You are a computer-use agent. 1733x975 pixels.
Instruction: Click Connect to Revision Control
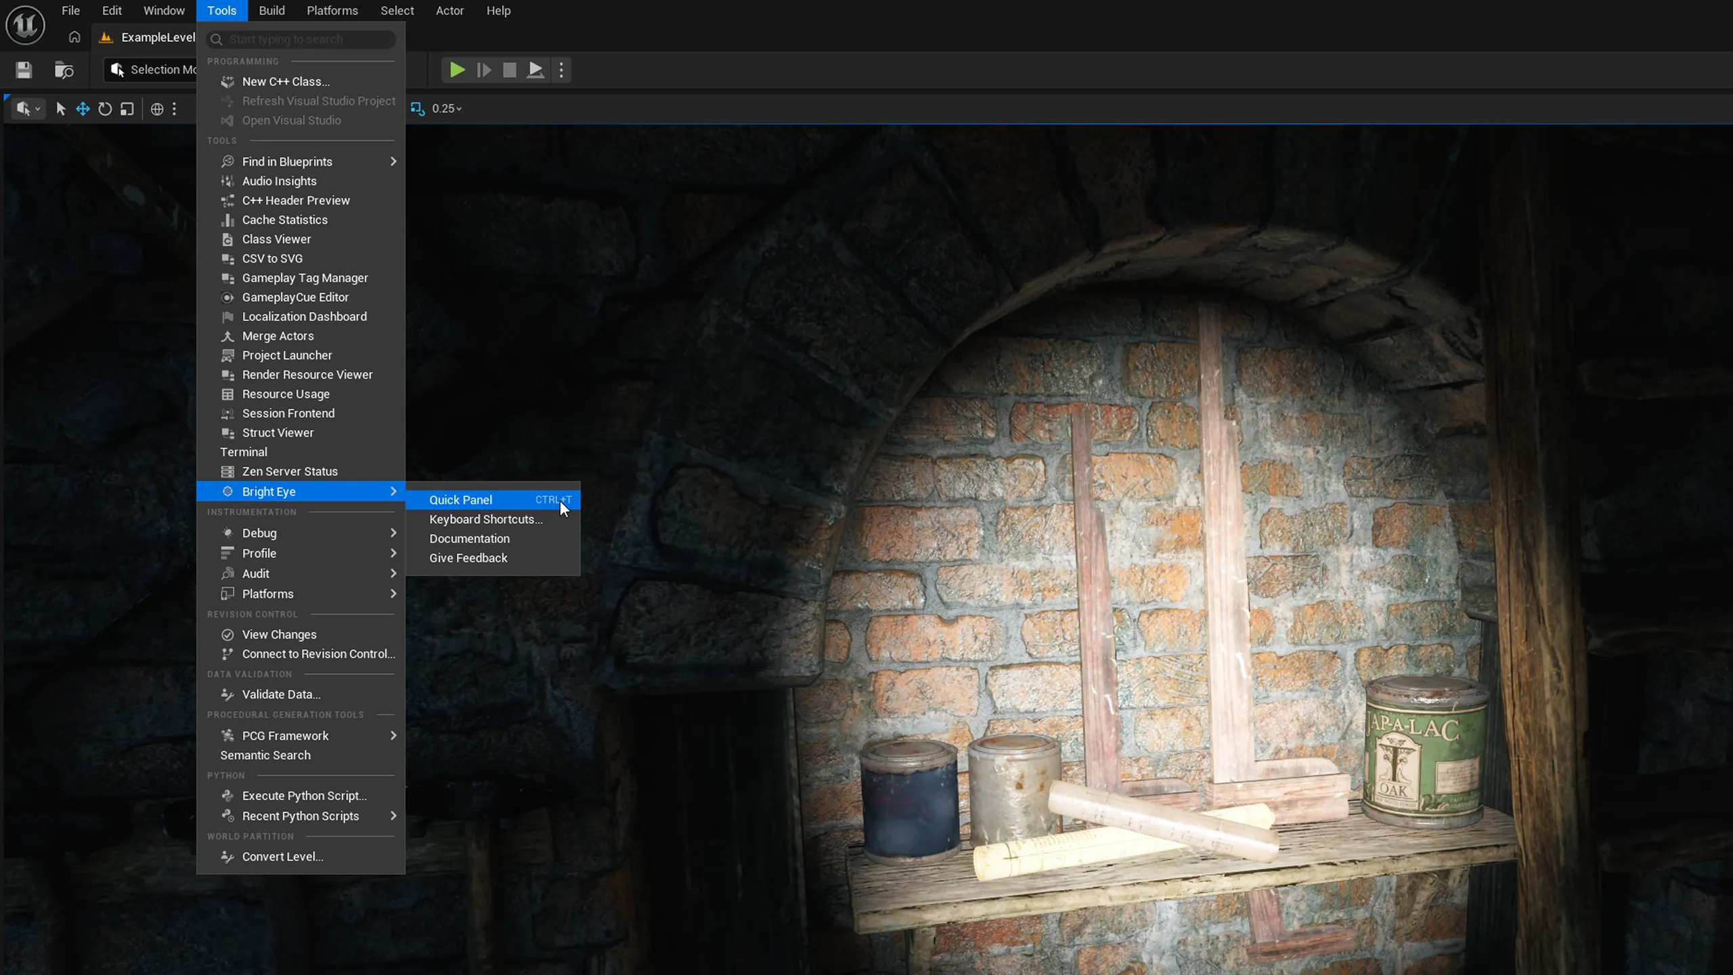[x=301, y=654]
